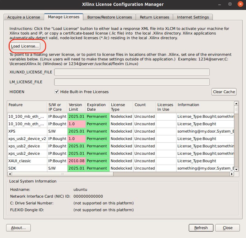
Task: Open the Borrow/Restore Licenses tab
Action: click(109, 17)
